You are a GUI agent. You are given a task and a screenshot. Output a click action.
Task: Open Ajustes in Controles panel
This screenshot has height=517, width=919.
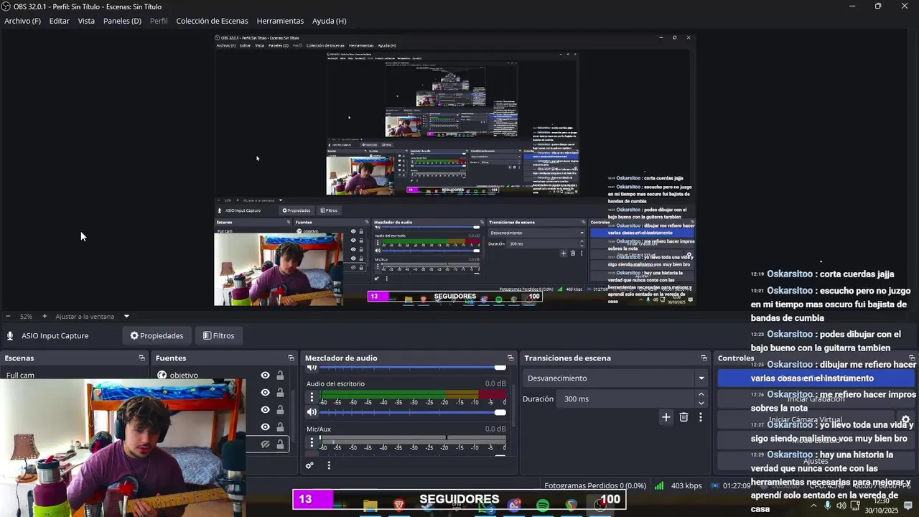click(816, 461)
